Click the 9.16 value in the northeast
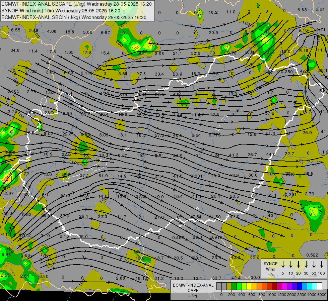 [x=303, y=30]
